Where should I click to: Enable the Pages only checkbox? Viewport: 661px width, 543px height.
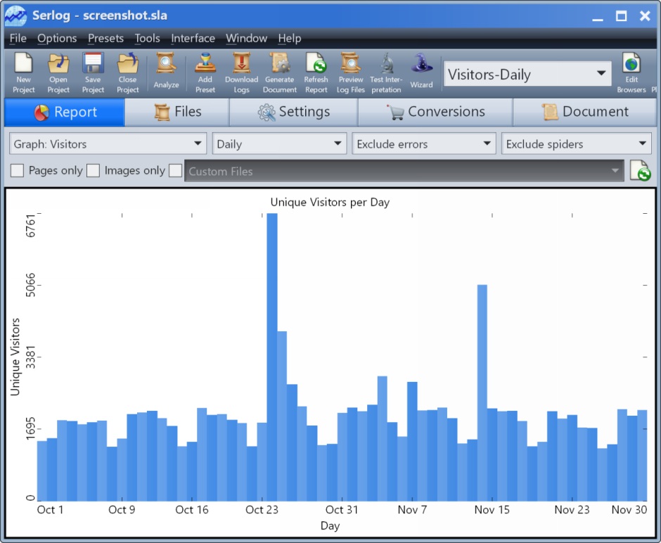click(17, 170)
